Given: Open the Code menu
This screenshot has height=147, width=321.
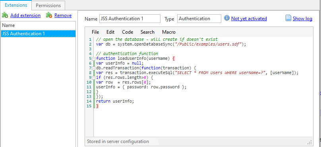Looking at the screenshot, I should click(128, 32).
